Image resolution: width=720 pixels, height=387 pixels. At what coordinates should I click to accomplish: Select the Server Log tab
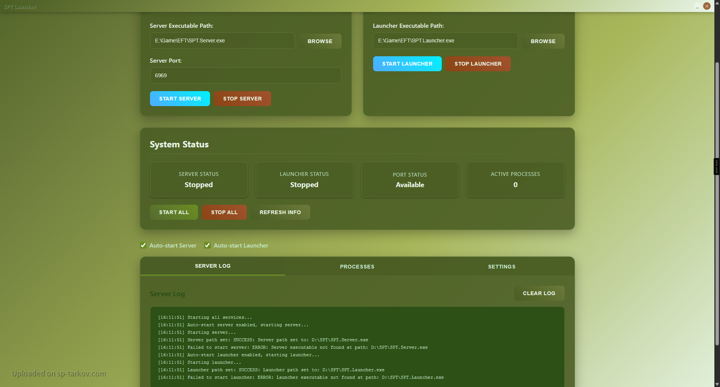[x=213, y=266]
